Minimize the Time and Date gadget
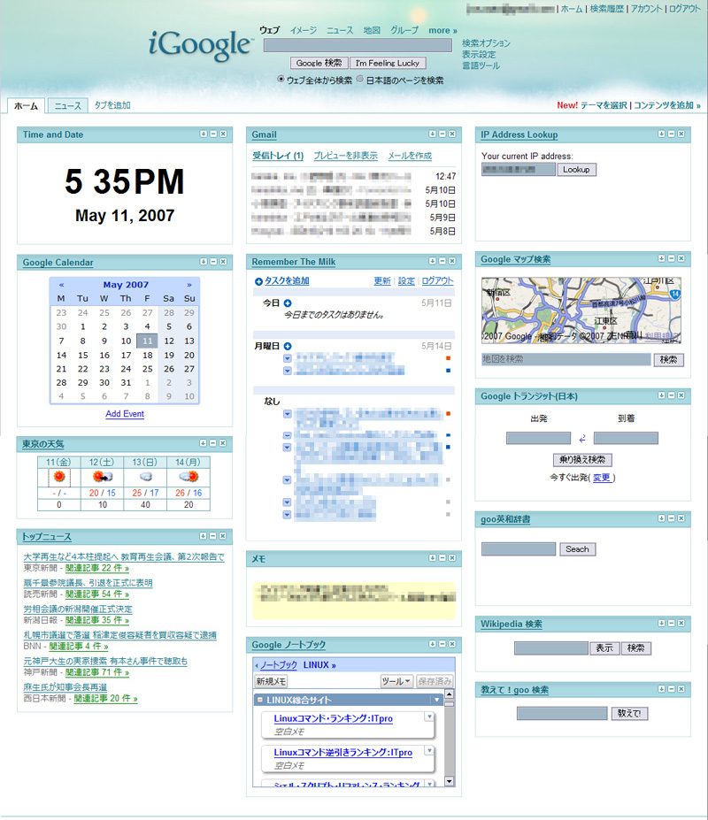708x820 pixels. point(213,134)
